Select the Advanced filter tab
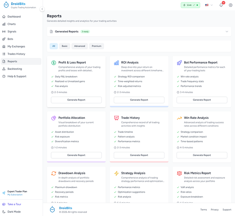This screenshot has height=216, width=235. coord(80,46)
